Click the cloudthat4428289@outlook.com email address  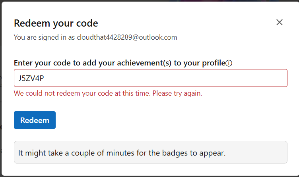coord(127,37)
